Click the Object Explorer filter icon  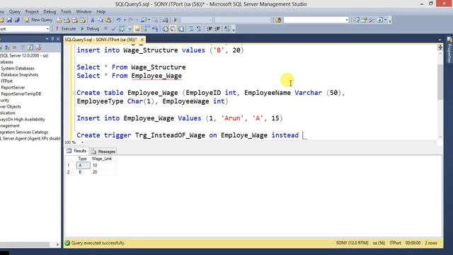(23, 47)
